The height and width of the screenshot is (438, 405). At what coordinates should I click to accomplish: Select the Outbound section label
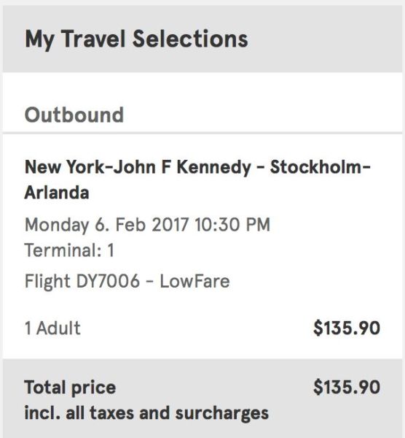(x=74, y=115)
